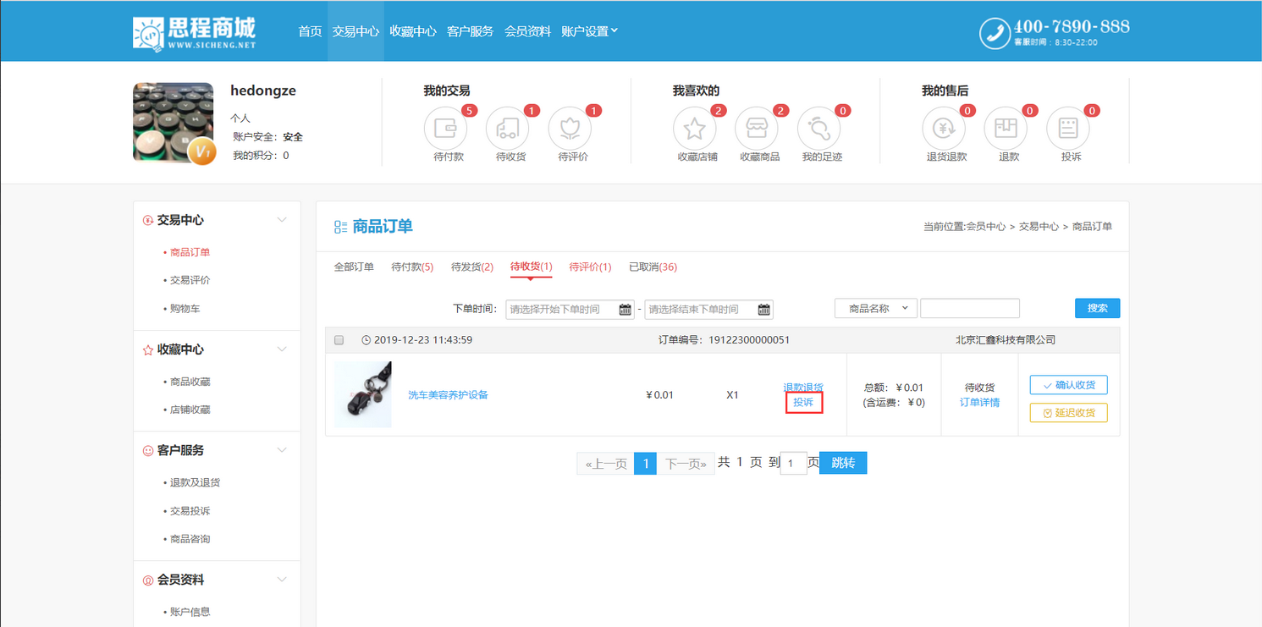
Task: Click the «上一页 pagination button
Action: pos(606,464)
